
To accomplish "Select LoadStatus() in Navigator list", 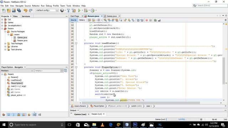I will tap(16, 80).
